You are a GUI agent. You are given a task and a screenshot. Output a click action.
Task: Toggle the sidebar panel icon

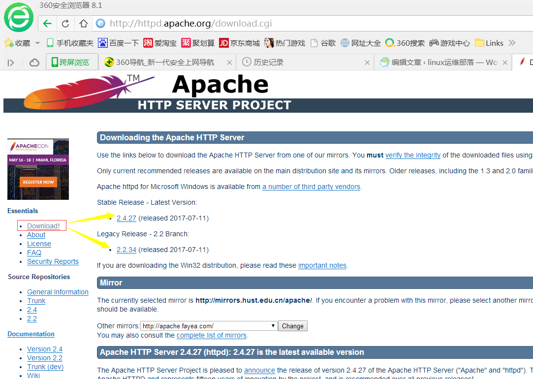tap(11, 63)
